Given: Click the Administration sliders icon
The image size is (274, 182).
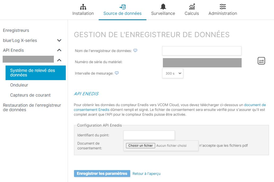Looking at the screenshot, I should (223, 6).
